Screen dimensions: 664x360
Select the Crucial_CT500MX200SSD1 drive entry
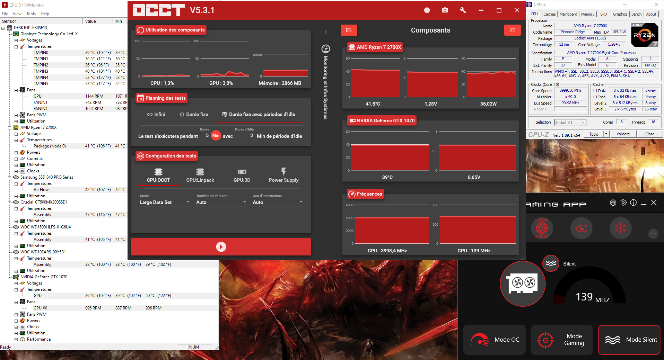(x=44, y=202)
